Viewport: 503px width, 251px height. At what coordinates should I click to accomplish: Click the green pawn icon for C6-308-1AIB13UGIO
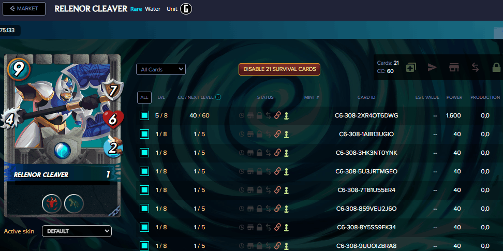tap(287, 134)
